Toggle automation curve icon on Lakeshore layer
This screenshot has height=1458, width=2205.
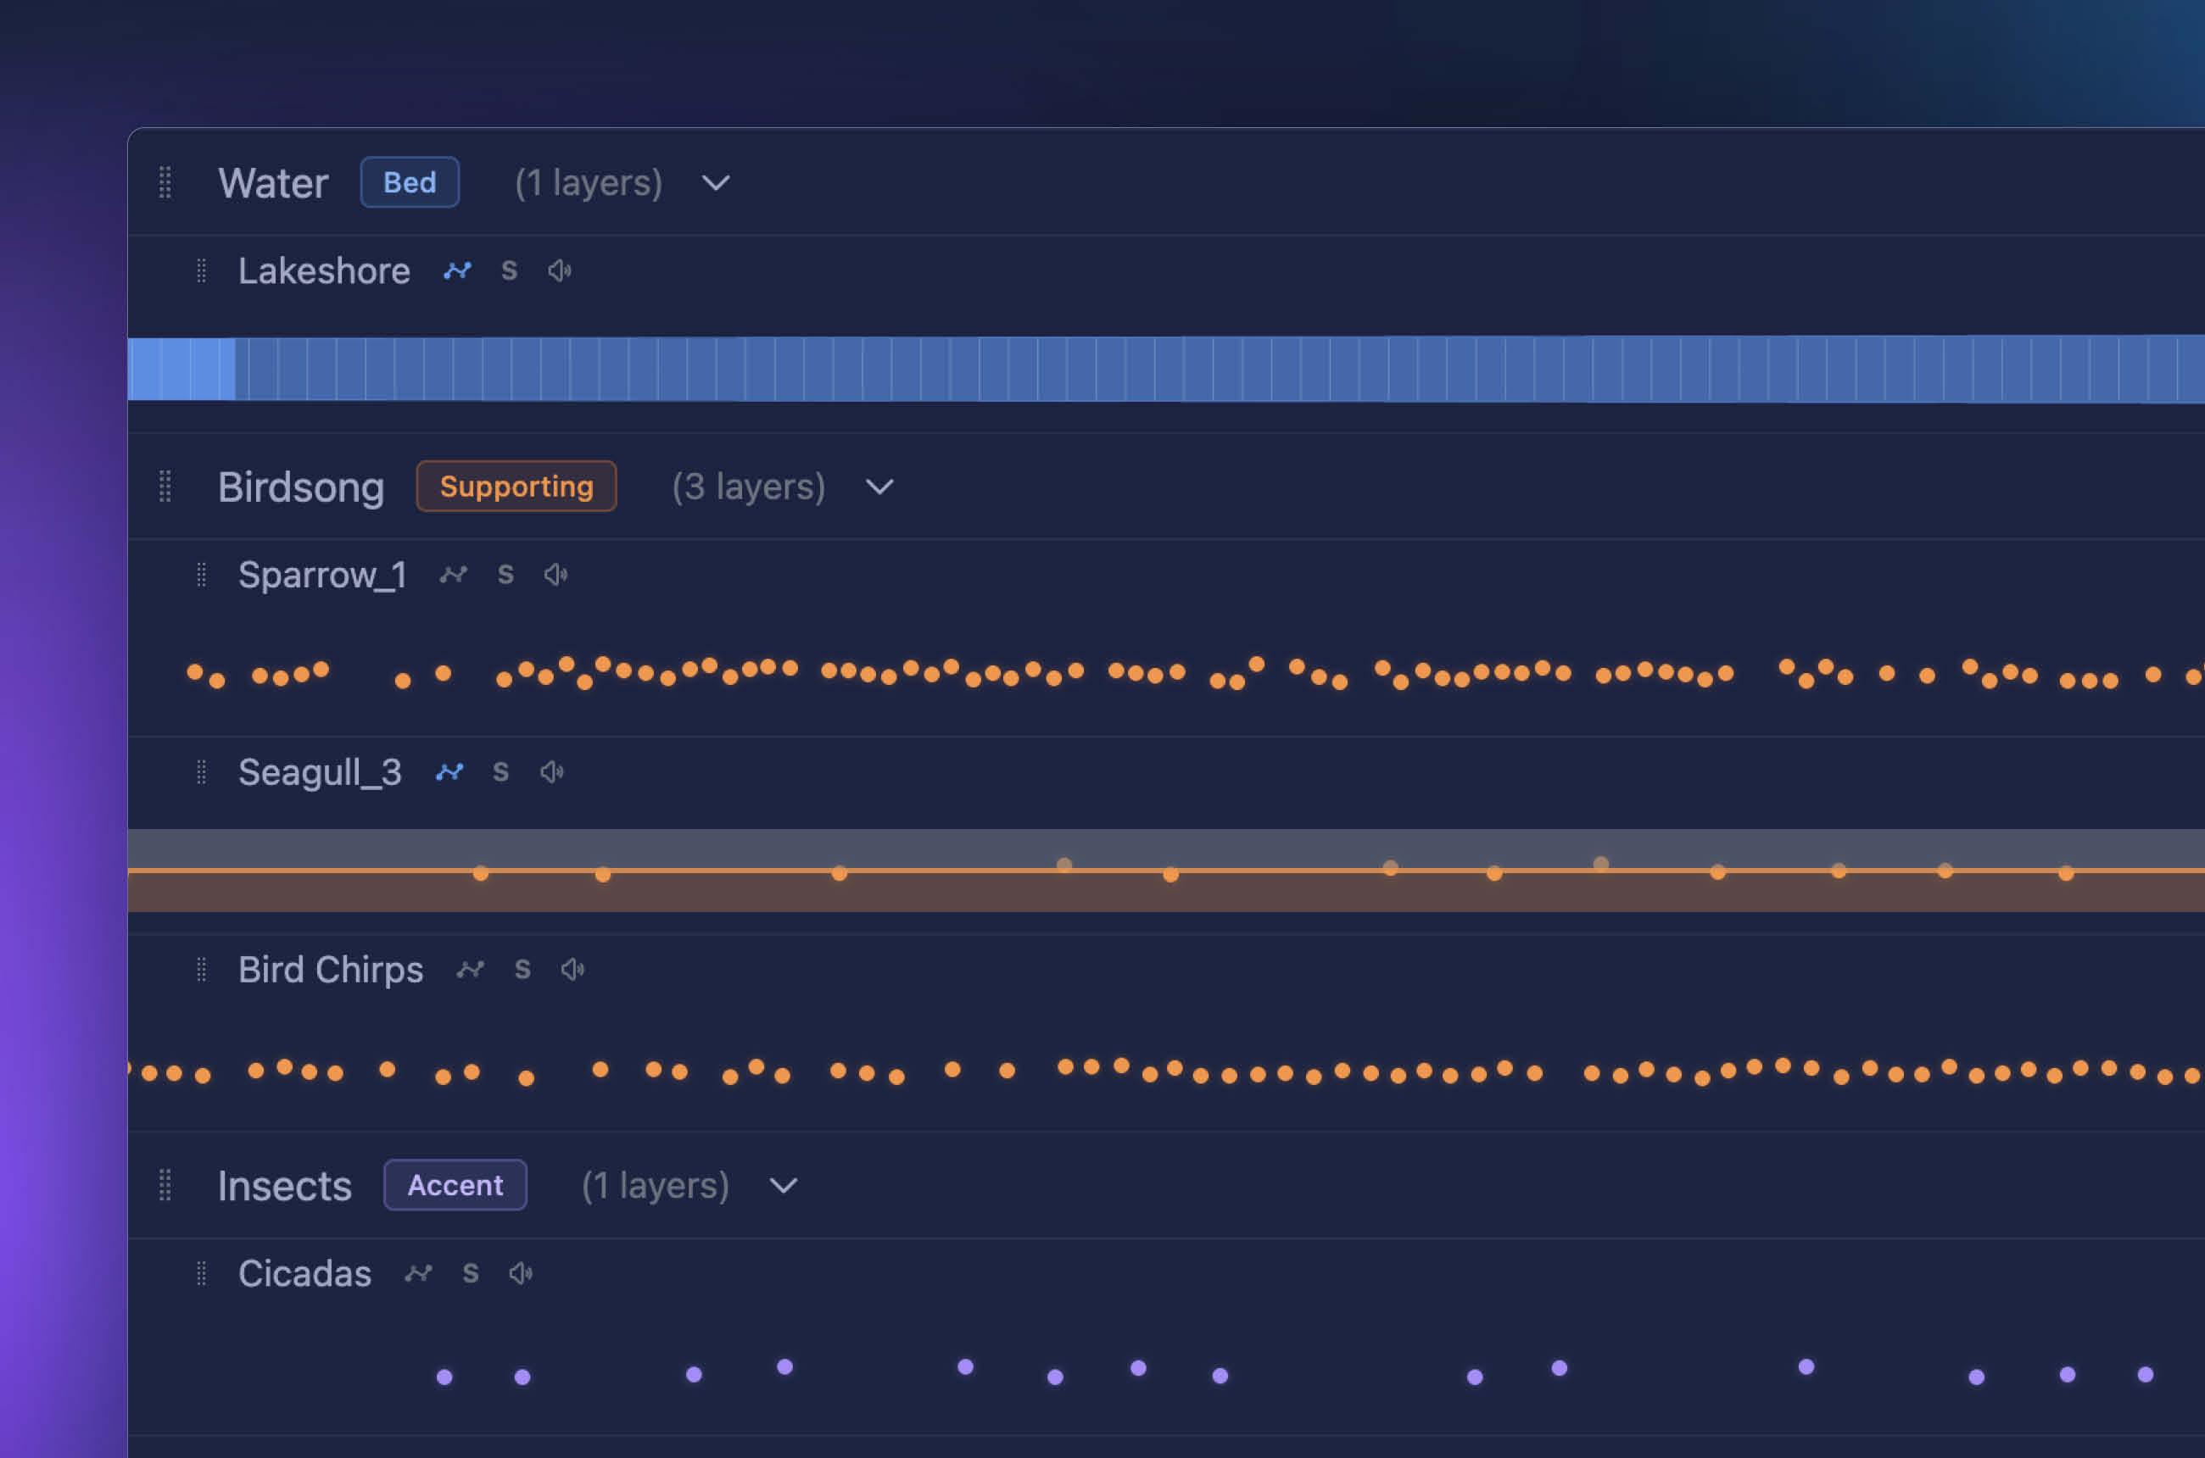457,270
